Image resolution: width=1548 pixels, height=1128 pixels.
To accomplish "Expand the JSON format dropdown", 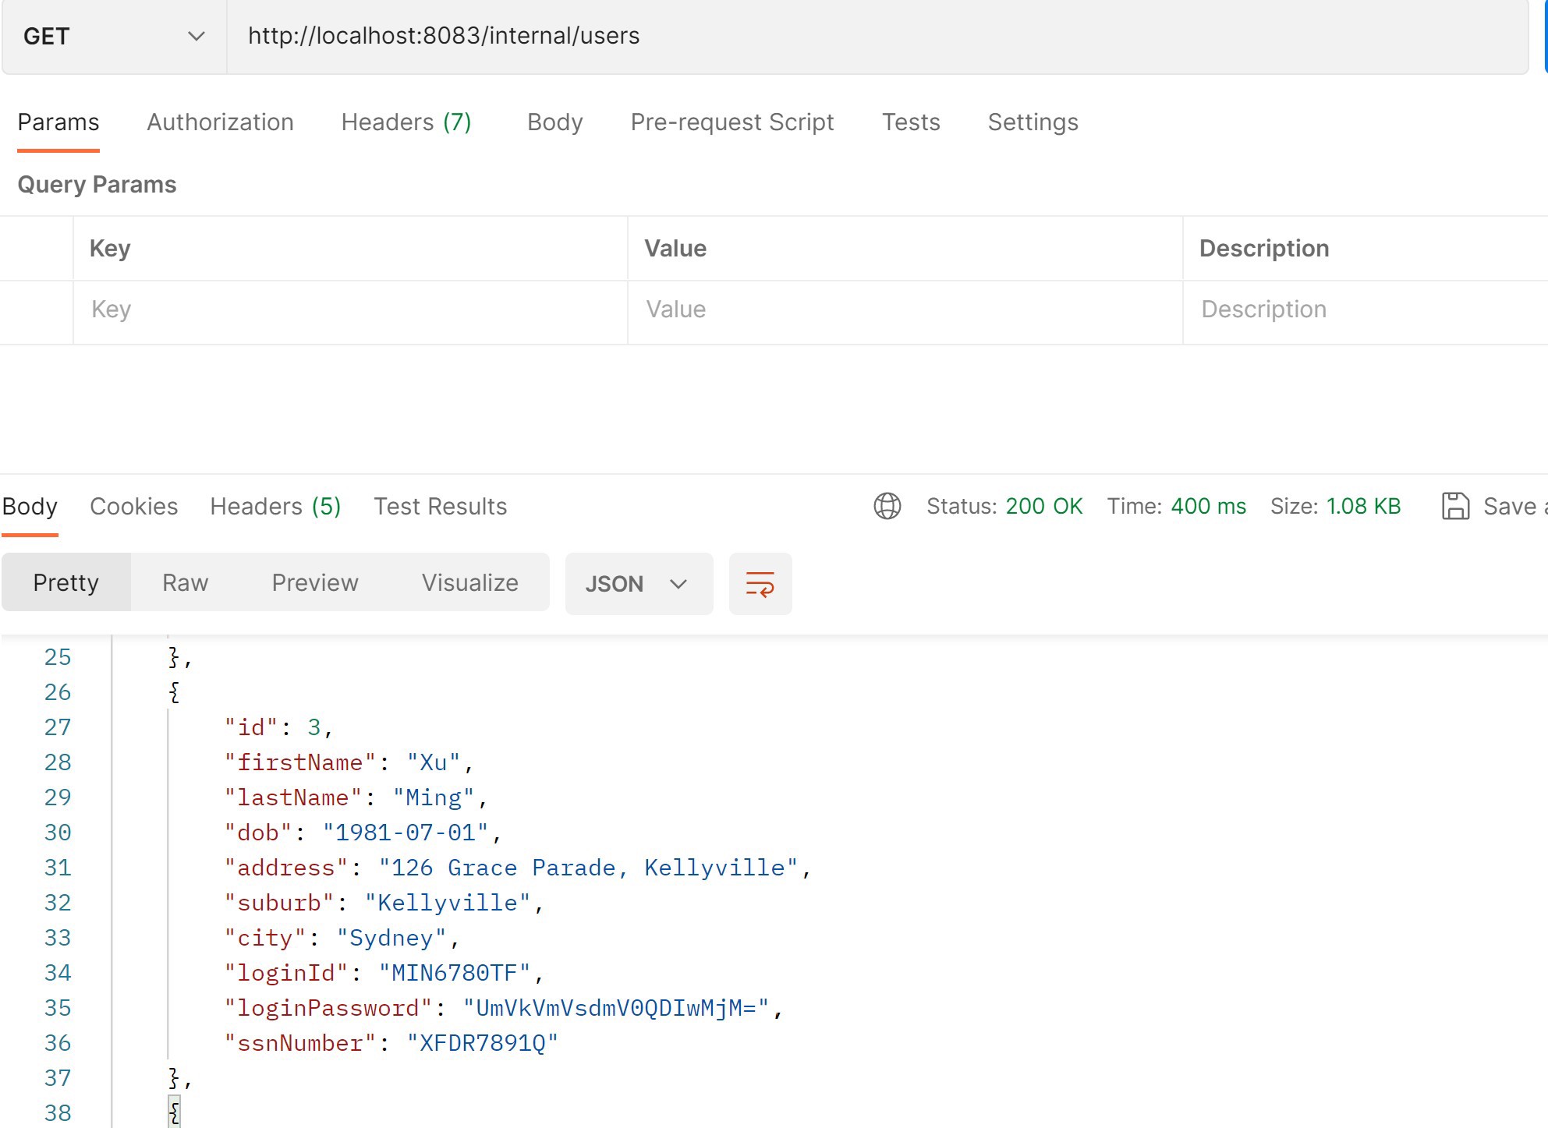I will point(639,584).
